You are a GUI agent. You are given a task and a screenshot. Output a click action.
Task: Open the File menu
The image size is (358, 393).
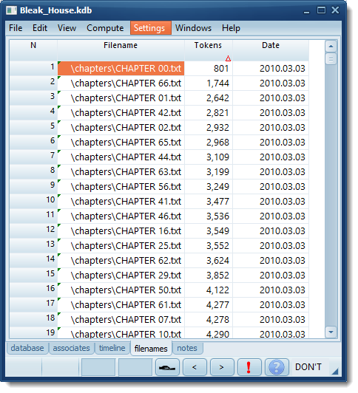tap(16, 28)
